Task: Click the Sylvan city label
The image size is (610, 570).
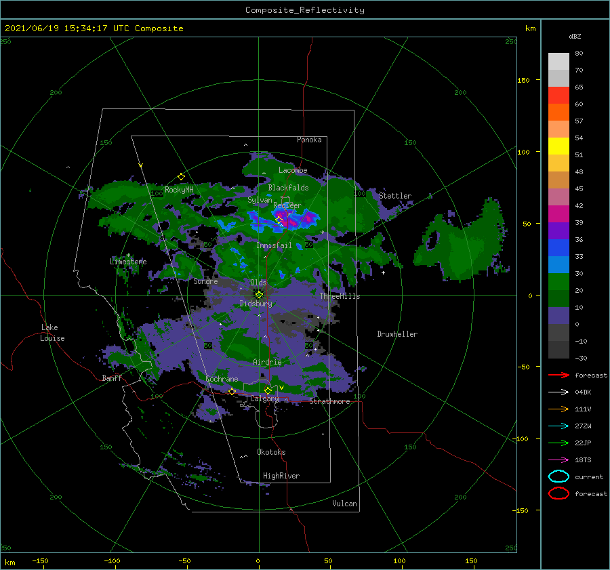Action: (260, 200)
